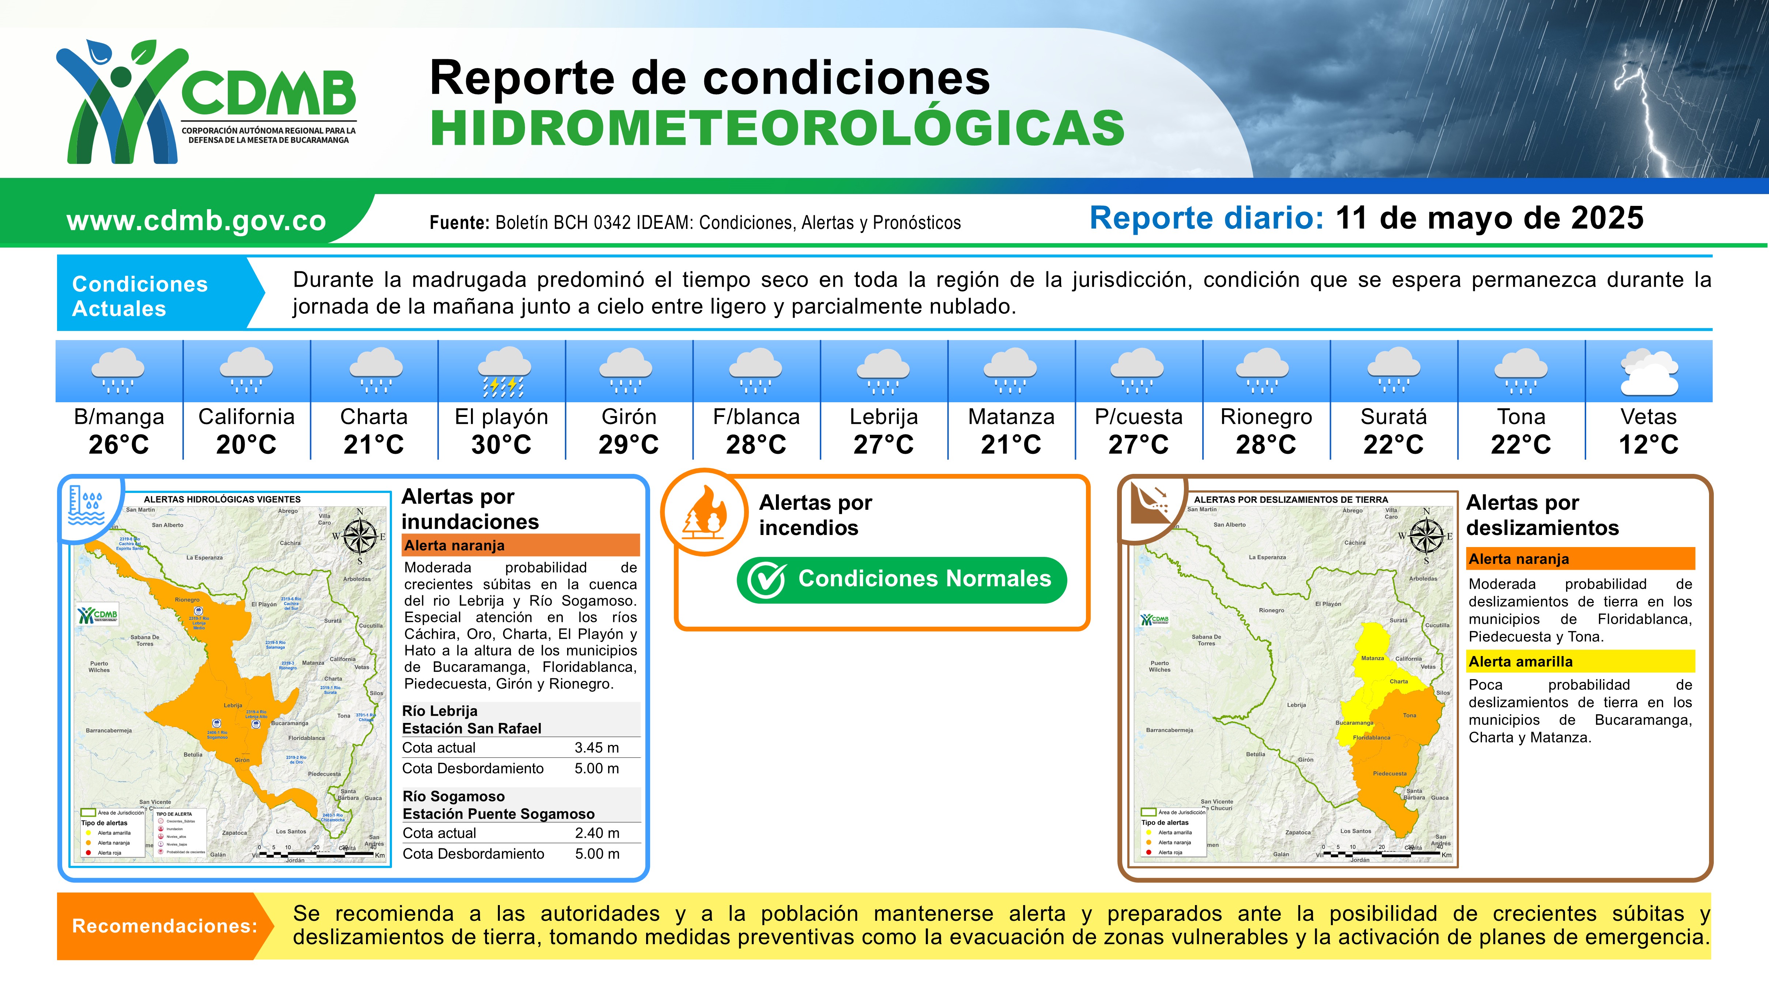Click the Condiciones Normales green button

[902, 580]
